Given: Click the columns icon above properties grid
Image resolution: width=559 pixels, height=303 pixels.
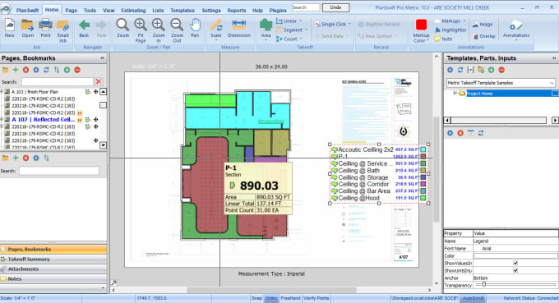Looking at the screenshot, I should click(x=470, y=133).
